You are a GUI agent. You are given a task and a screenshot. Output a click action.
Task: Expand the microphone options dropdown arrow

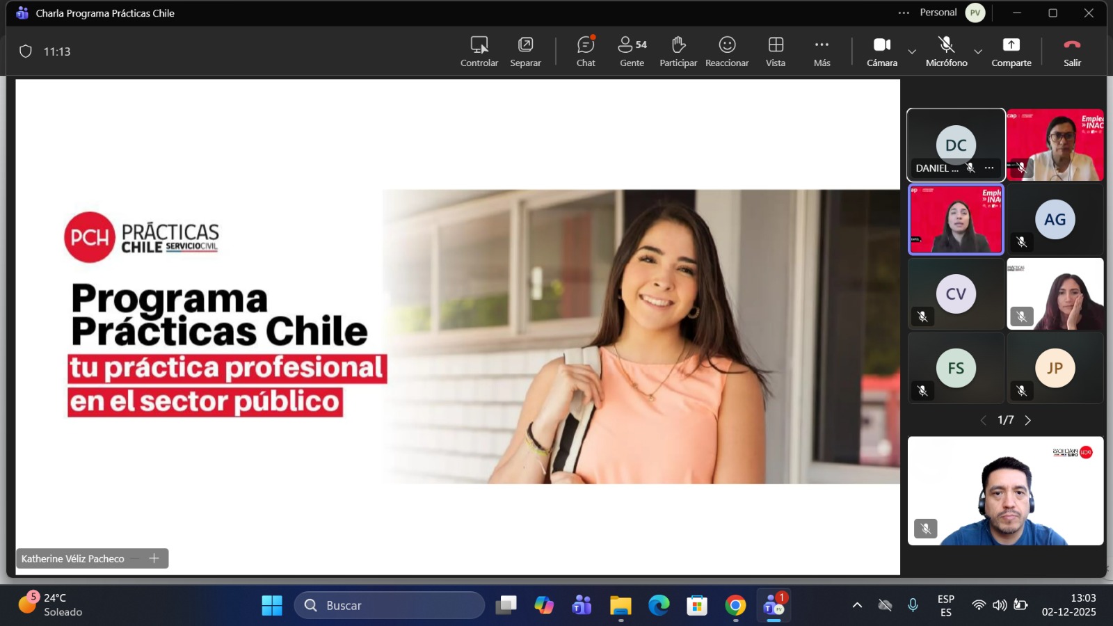click(978, 51)
